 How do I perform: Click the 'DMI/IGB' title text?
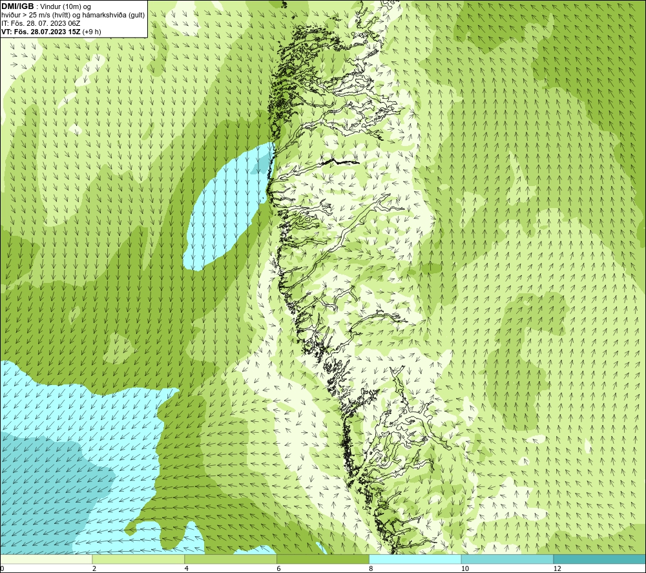17,6
